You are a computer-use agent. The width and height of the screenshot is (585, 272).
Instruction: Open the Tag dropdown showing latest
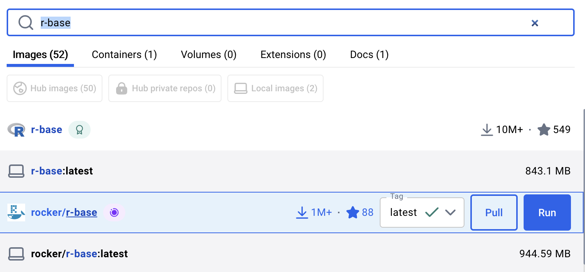422,212
